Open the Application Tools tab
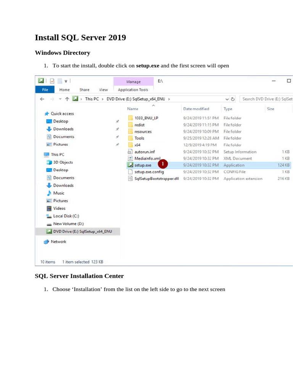The height and width of the screenshot is (390, 293). click(133, 90)
